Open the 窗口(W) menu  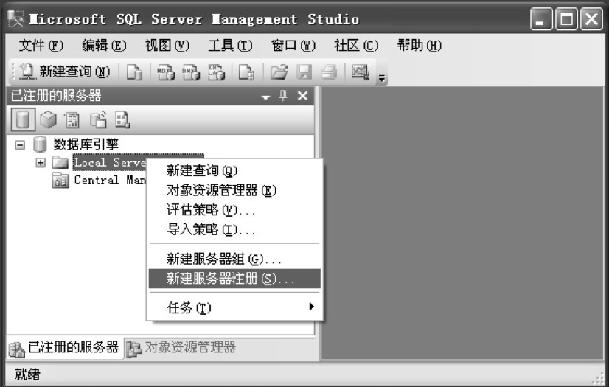coord(293,46)
